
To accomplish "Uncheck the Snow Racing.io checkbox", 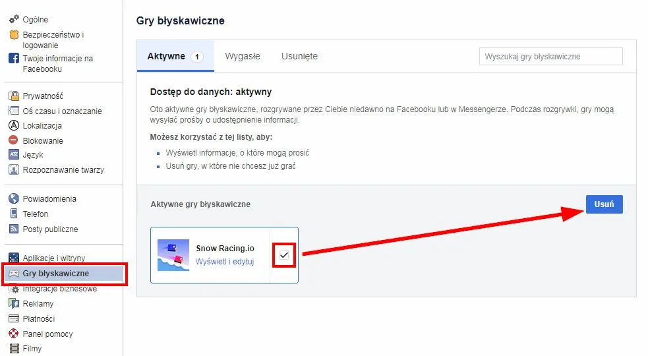I will tap(284, 255).
